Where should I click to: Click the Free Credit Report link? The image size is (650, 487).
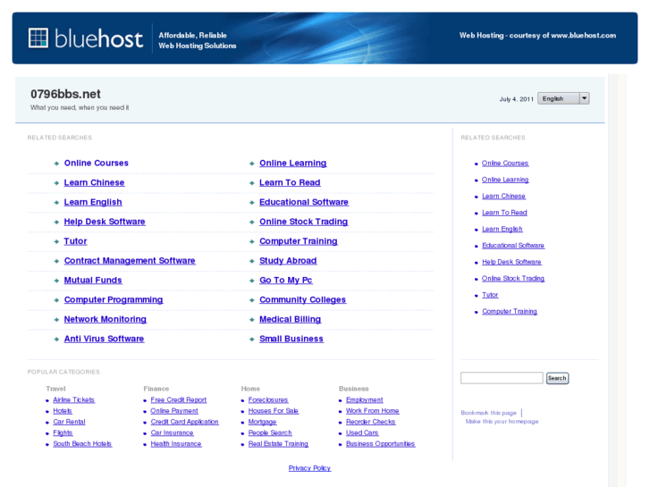[178, 400]
